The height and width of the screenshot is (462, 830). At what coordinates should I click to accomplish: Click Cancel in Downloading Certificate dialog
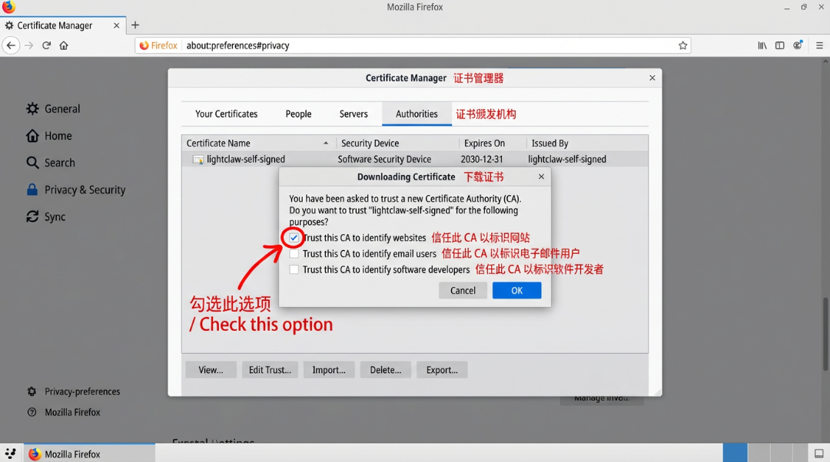pyautogui.click(x=463, y=290)
